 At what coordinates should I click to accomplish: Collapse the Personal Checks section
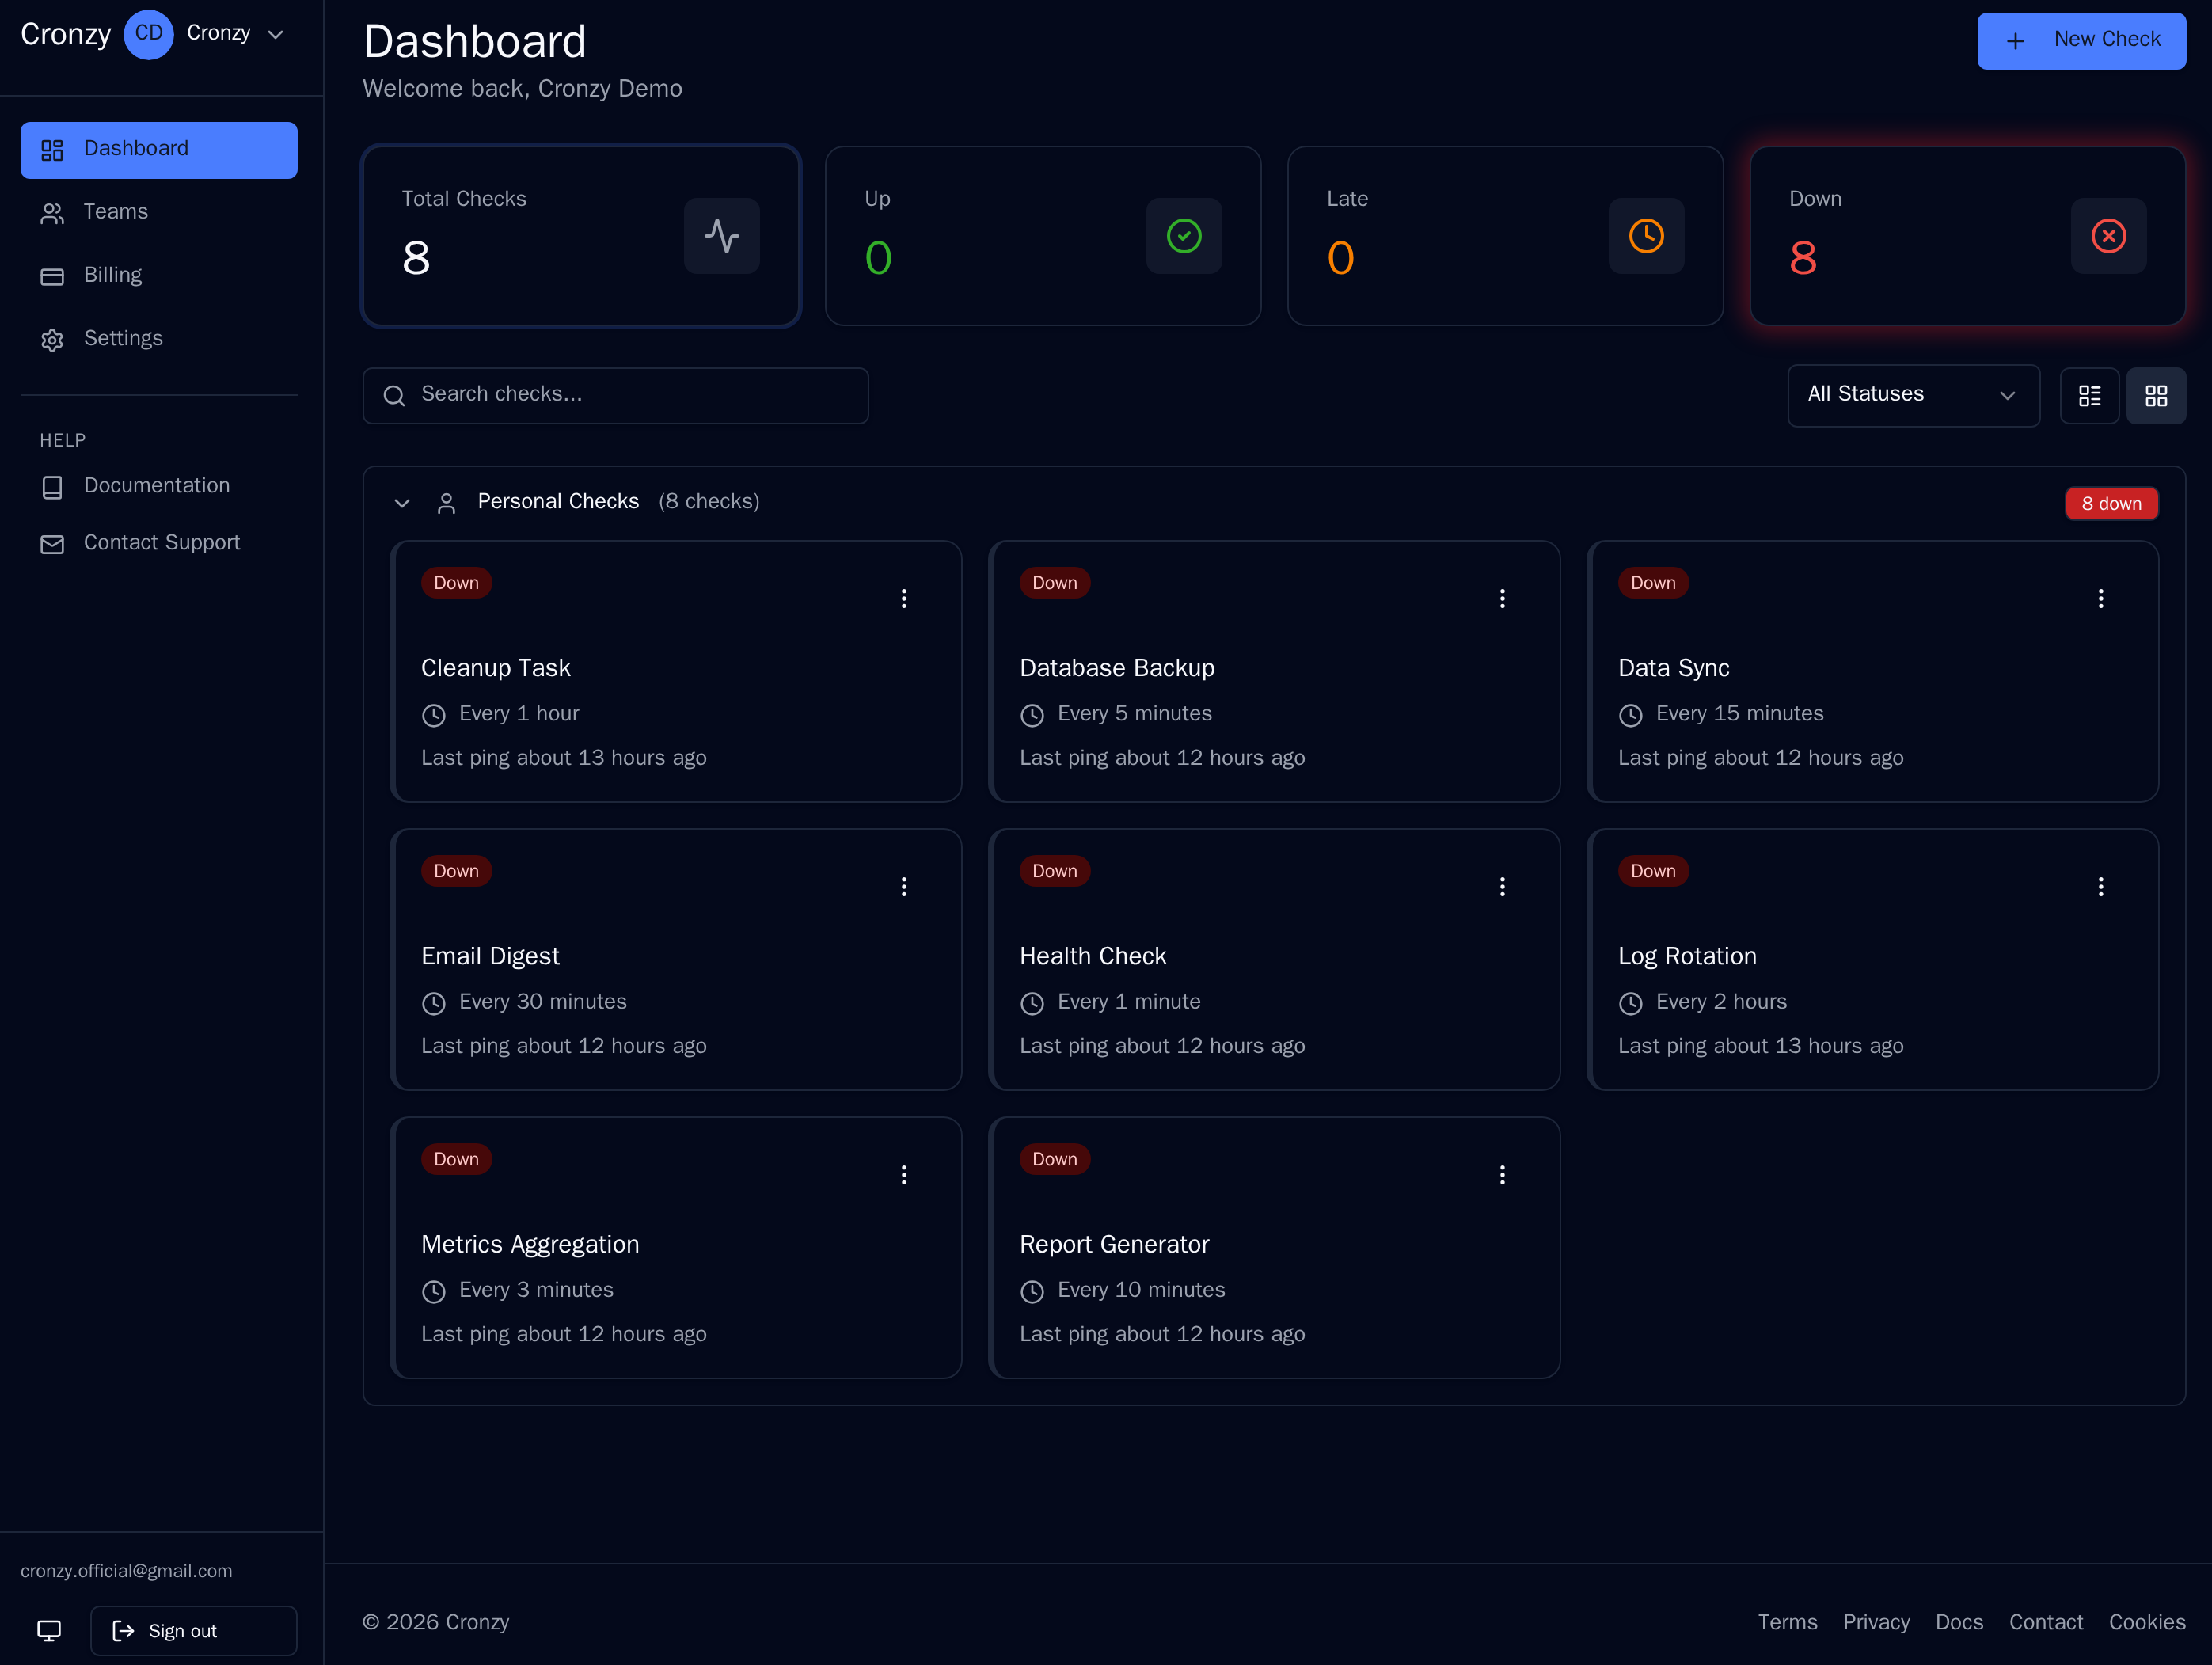402,503
